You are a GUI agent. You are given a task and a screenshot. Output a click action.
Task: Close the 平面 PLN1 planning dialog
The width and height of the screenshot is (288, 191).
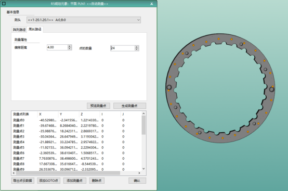152,4
